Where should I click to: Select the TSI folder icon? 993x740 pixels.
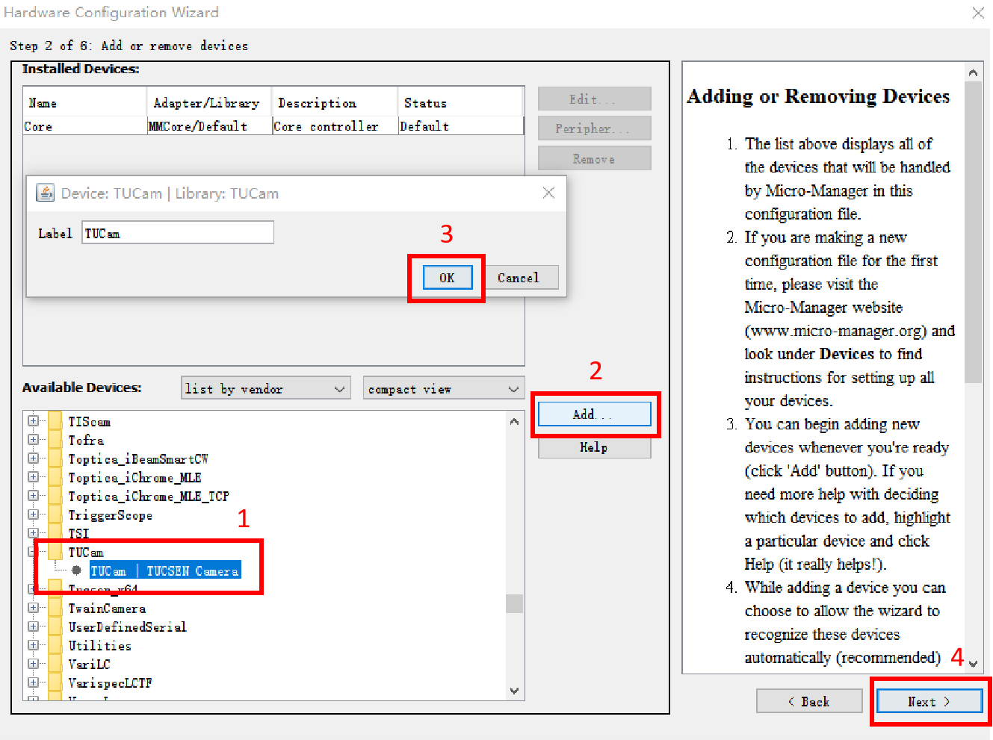pyautogui.click(x=55, y=533)
